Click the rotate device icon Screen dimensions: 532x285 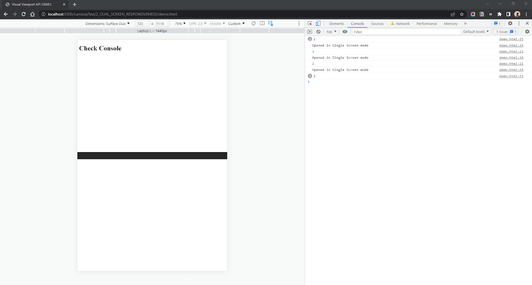(254, 23)
